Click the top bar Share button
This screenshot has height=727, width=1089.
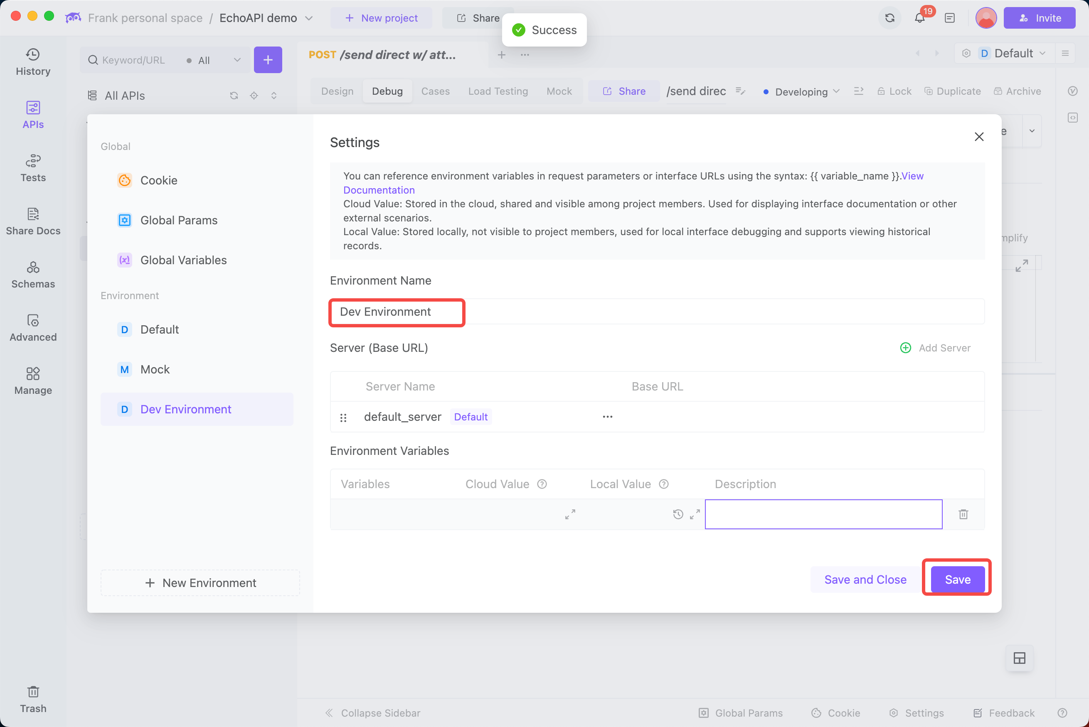coord(478,18)
